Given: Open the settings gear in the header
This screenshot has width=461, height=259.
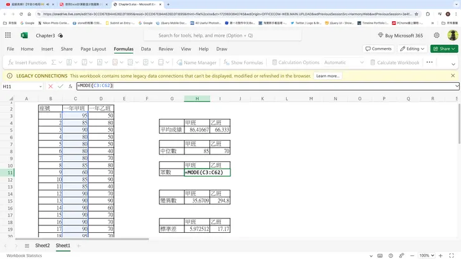Looking at the screenshot, I should pyautogui.click(x=437, y=35).
